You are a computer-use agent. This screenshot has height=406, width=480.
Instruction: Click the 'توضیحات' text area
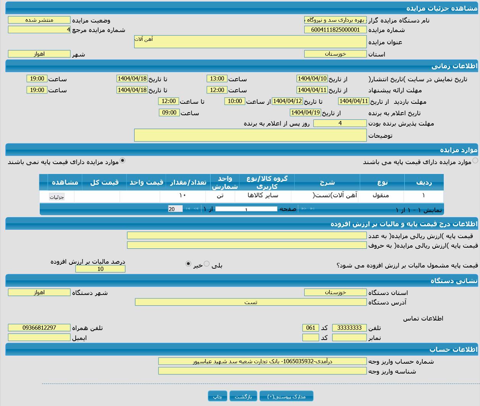(x=250, y=135)
